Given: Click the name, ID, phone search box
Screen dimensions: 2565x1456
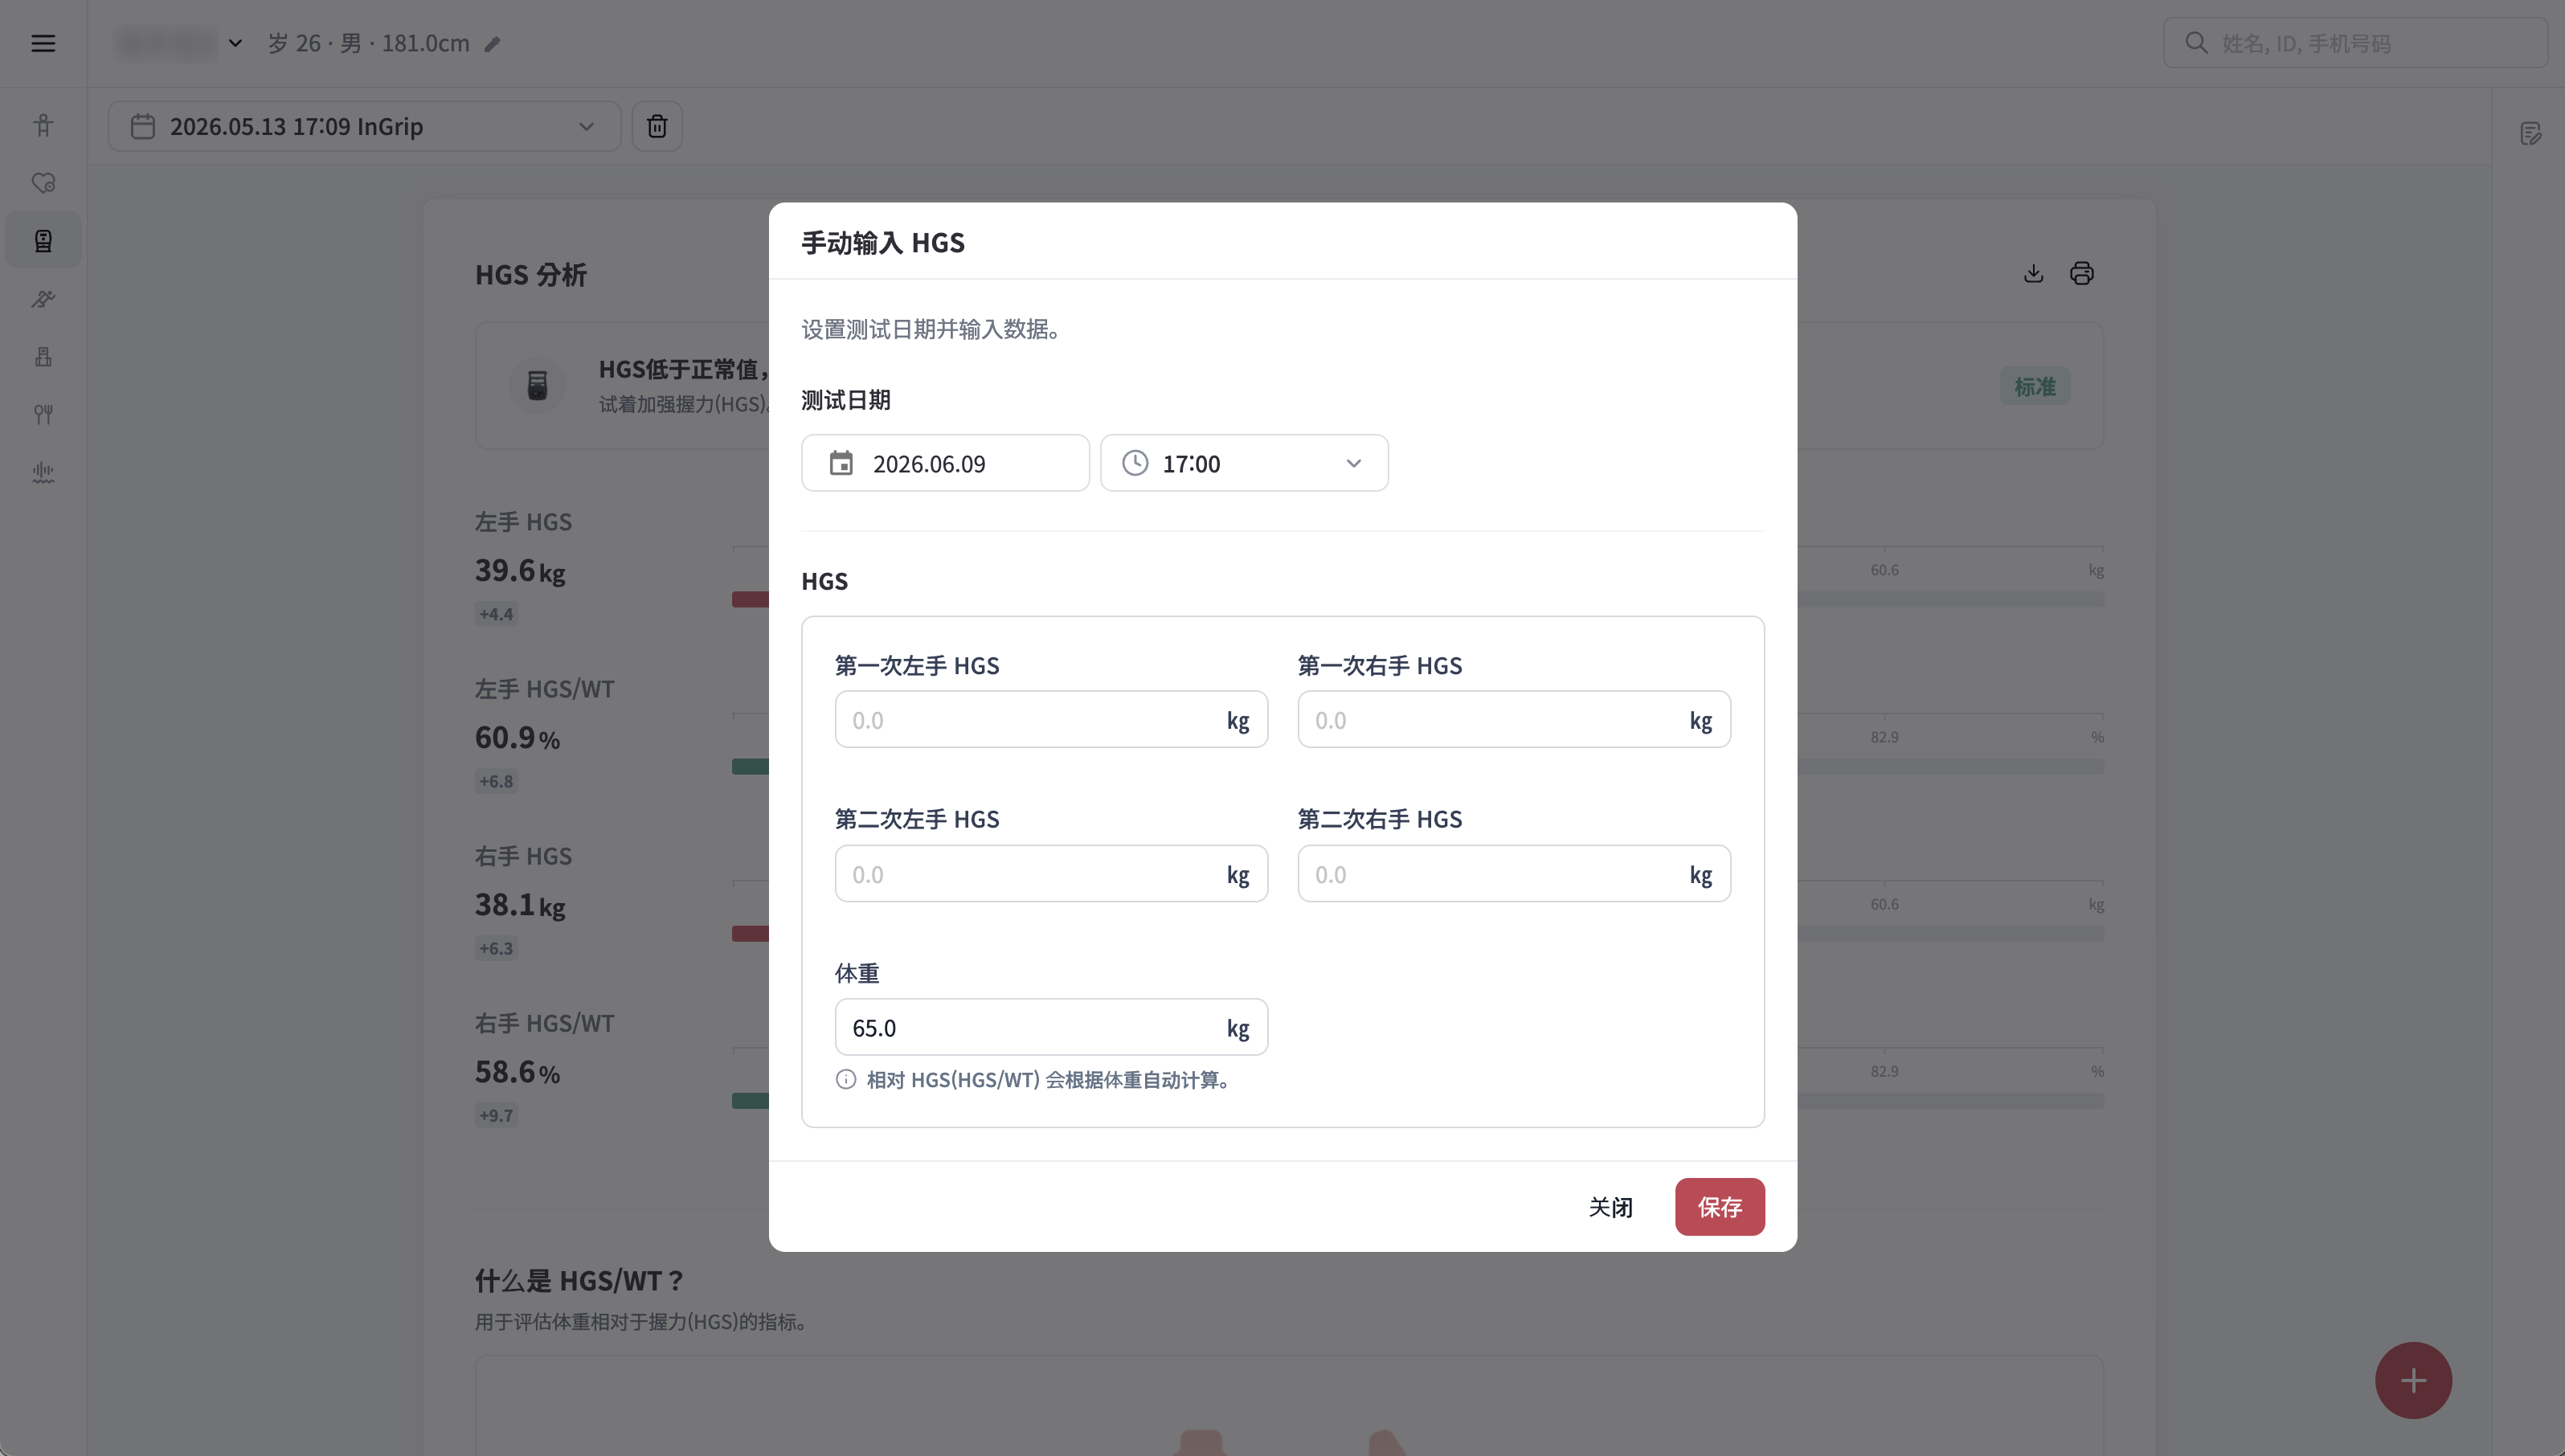Looking at the screenshot, I should point(2355,43).
